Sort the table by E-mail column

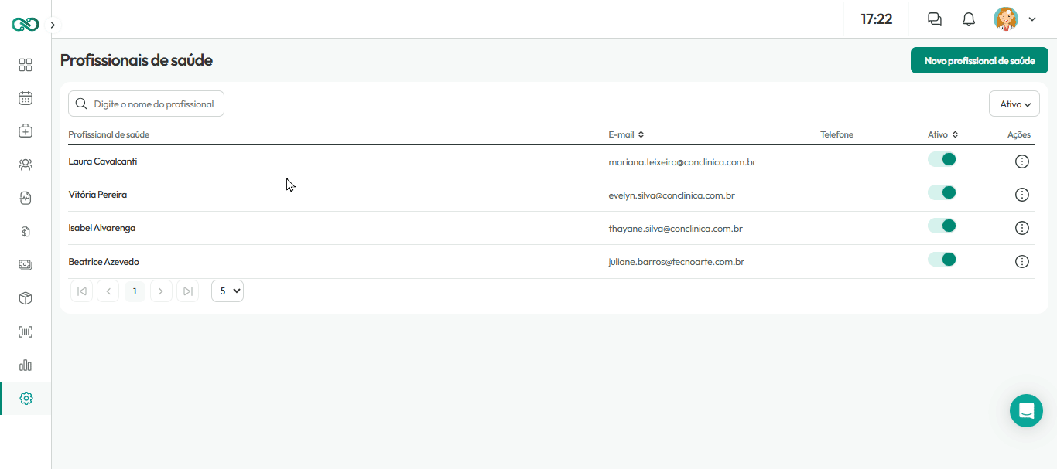(626, 134)
